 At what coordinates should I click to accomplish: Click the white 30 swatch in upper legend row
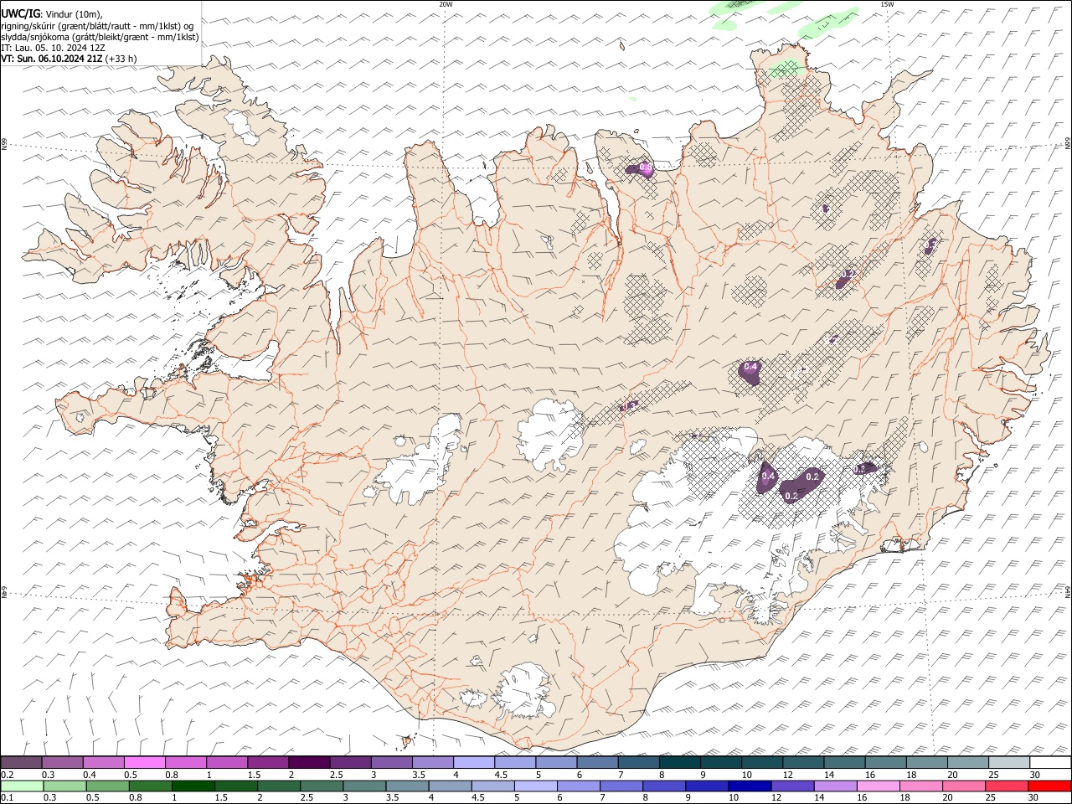click(1050, 763)
